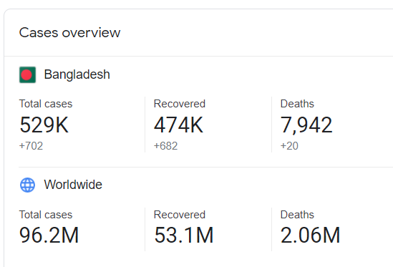This screenshot has height=267, width=393.
Task: Click Worldwide Total cases label
Action: 46,215
